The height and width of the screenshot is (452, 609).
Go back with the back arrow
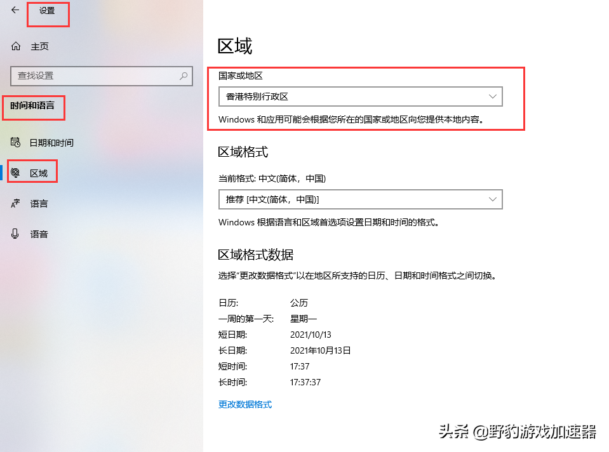tap(15, 10)
